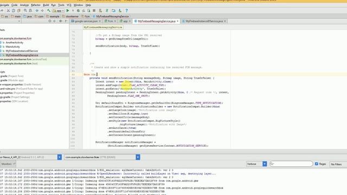Screen dimensions: 347x195
Task: Navigate Back using the toolbar arrow icon
Action: pos(37,11)
